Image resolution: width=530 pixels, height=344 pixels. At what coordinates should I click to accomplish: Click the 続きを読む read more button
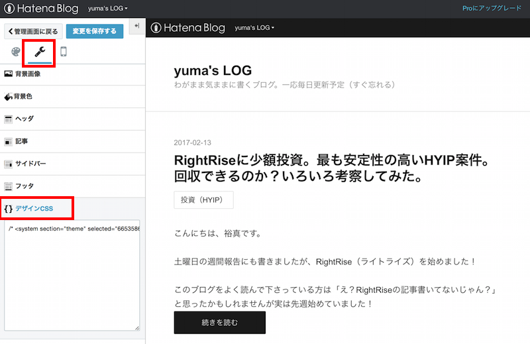point(220,323)
